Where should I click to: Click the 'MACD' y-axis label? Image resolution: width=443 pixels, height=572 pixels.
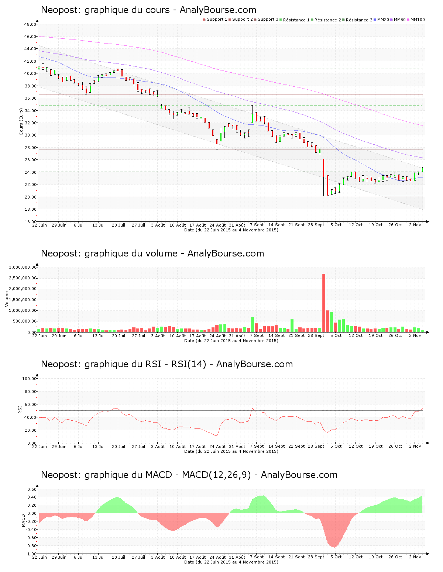tap(24, 520)
